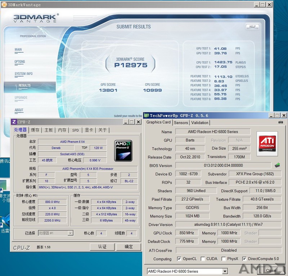The image size is (288, 276).
Task: Click the Socket AM3 (938) field
Action: pyautogui.click(x=72, y=154)
